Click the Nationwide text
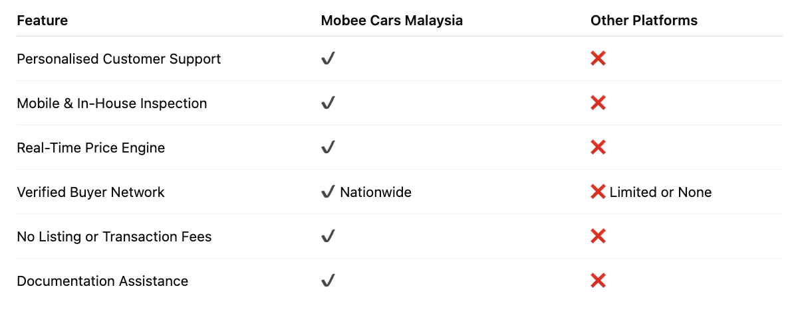 coord(376,192)
